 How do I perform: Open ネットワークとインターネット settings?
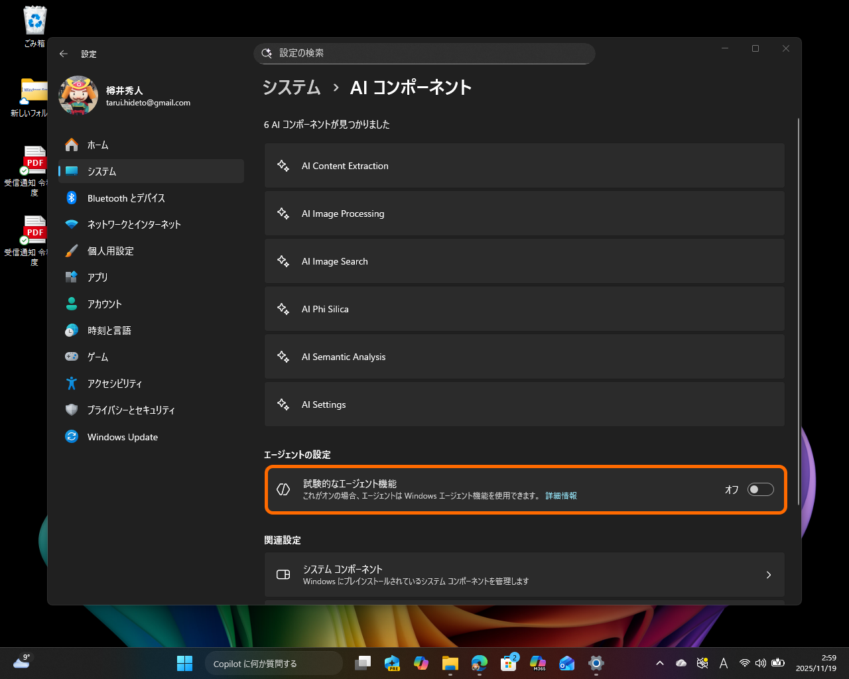tap(151, 224)
